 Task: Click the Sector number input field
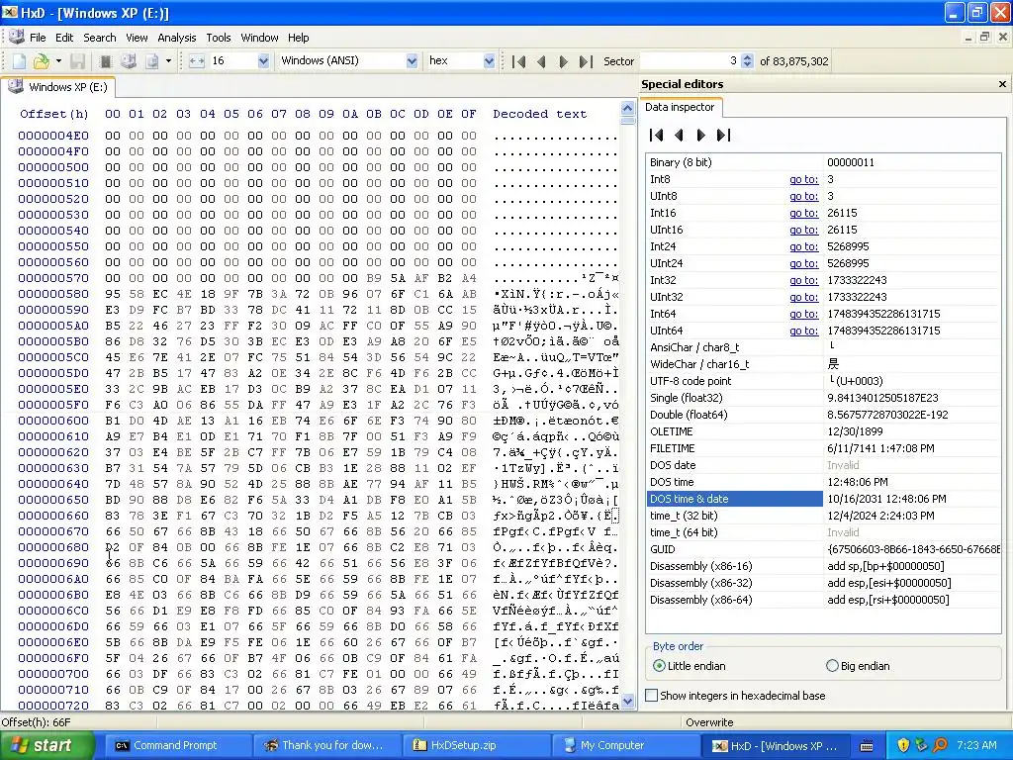(690, 60)
